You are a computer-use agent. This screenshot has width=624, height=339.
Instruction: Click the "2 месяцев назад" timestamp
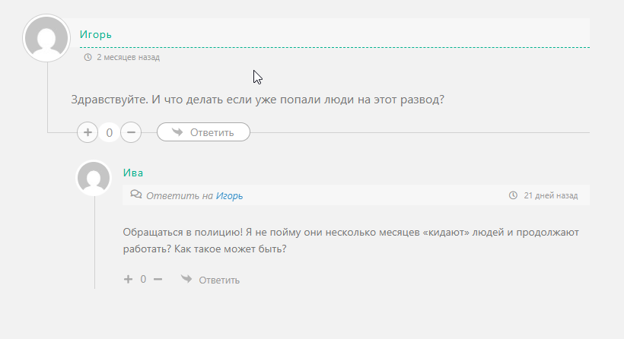point(128,57)
